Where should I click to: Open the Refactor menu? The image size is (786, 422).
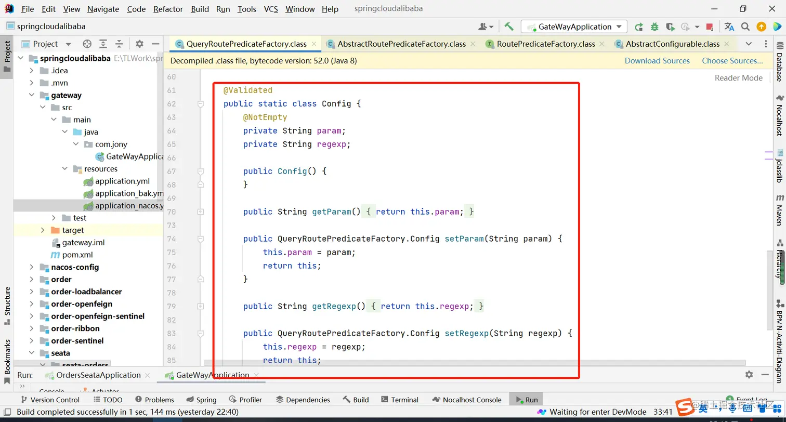coord(168,9)
